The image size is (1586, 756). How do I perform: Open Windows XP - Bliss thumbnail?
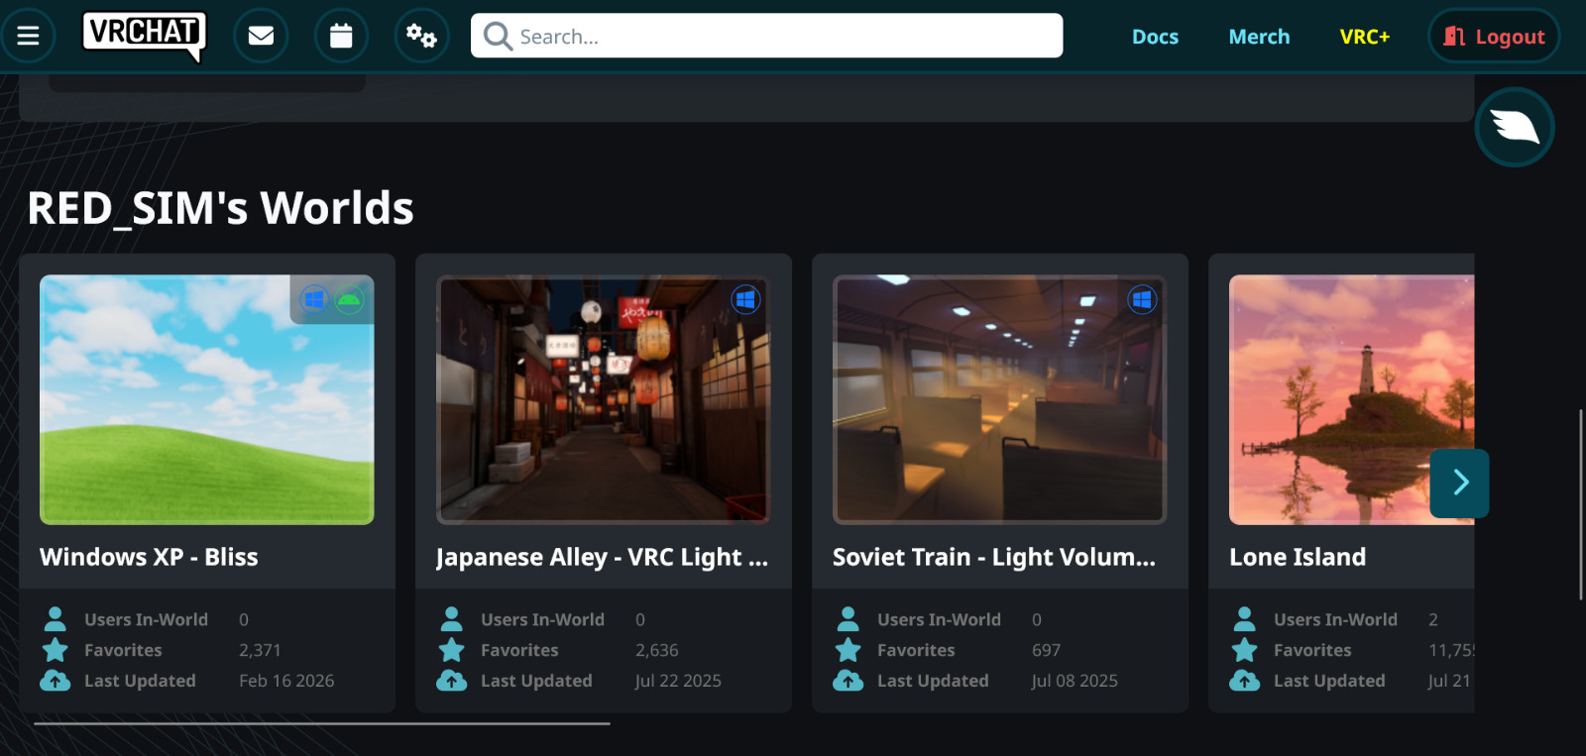click(206, 399)
